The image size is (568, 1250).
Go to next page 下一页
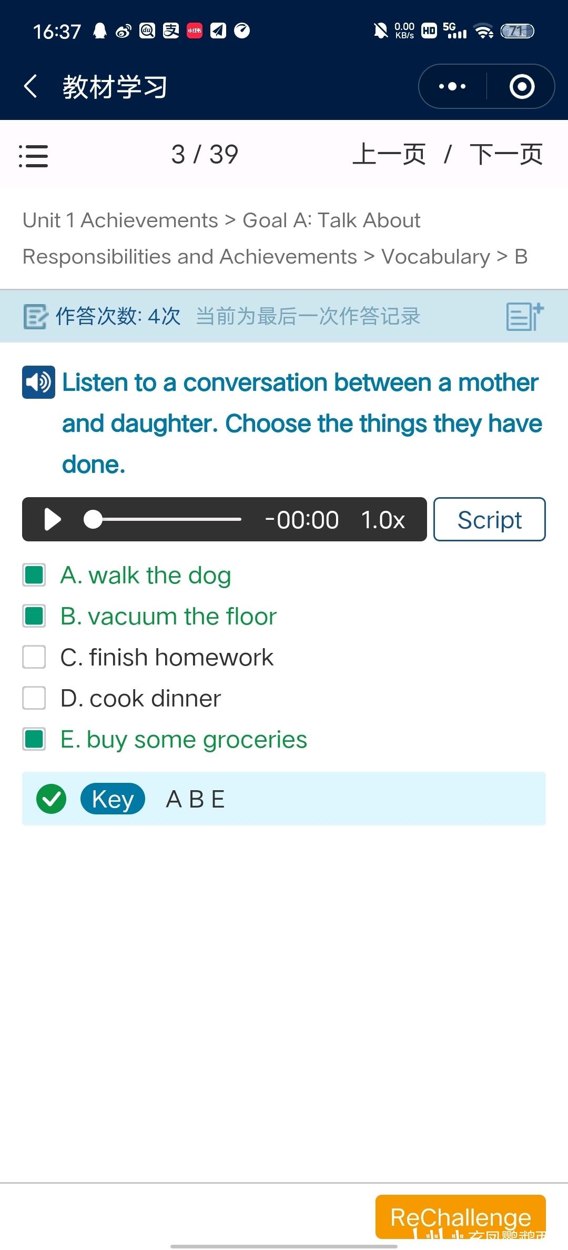pyautogui.click(x=506, y=155)
